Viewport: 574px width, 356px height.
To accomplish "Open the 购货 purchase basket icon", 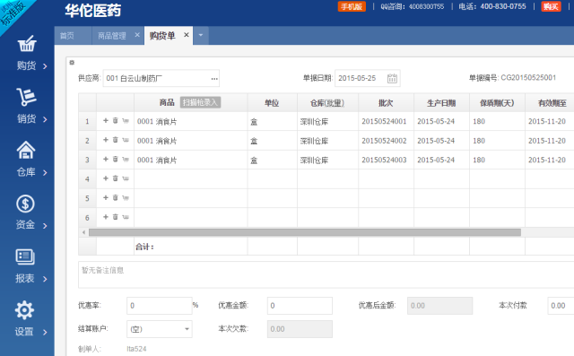I will click(27, 44).
